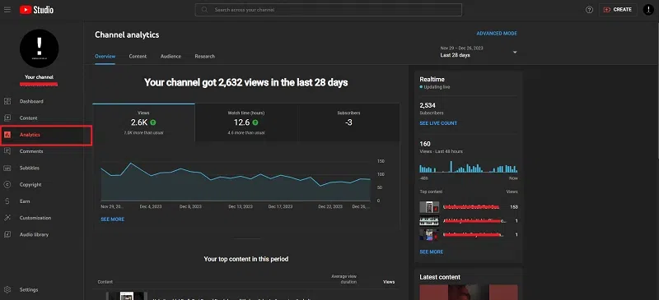Open the help question mark icon
Viewport: 659px width, 300px height.
[x=589, y=10]
